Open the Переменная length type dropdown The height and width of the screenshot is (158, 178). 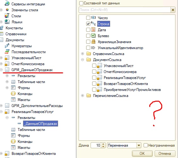click(x=139, y=145)
